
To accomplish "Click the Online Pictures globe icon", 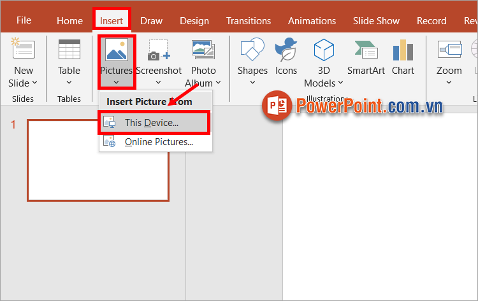I will [x=110, y=141].
